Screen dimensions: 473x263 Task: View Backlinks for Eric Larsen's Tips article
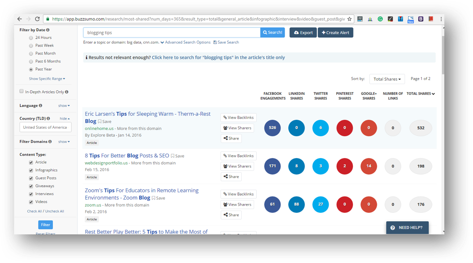click(238, 118)
